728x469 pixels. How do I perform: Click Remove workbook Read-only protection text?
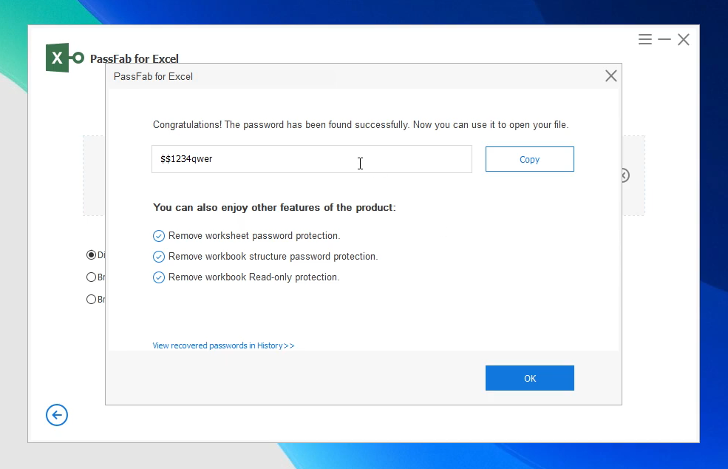coord(254,277)
